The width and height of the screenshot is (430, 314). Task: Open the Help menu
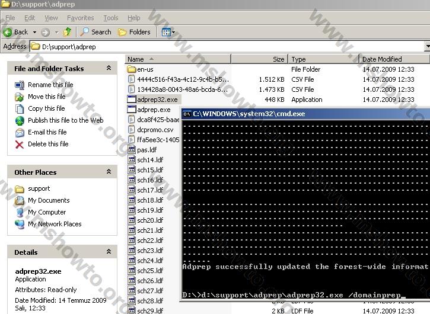click(x=134, y=18)
